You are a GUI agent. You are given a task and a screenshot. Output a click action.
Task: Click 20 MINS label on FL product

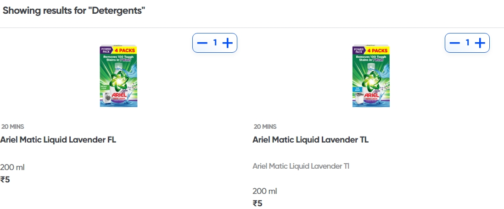[13, 126]
